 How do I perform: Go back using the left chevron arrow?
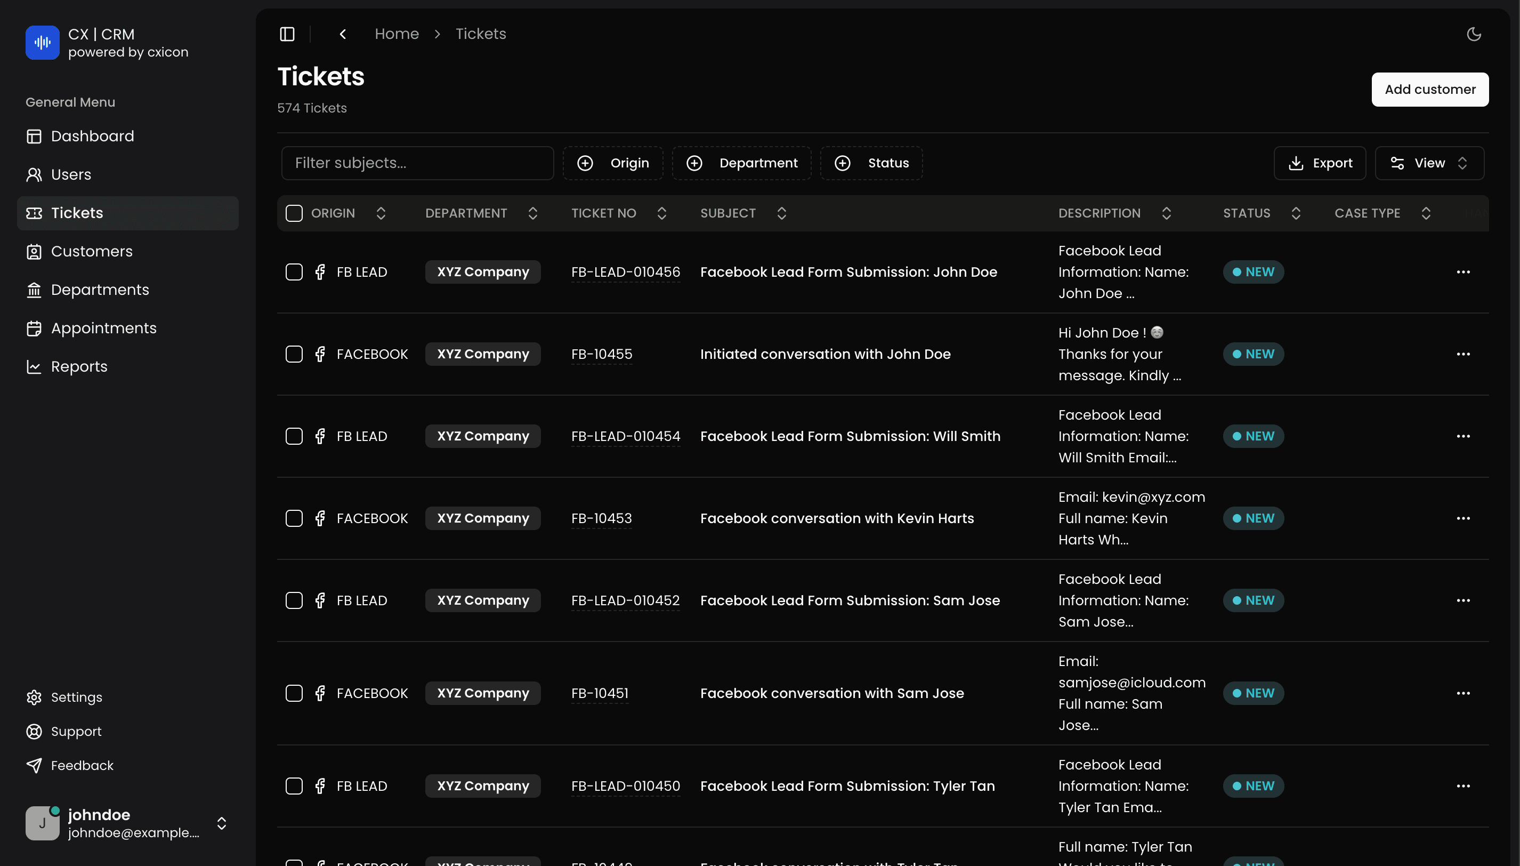click(343, 34)
